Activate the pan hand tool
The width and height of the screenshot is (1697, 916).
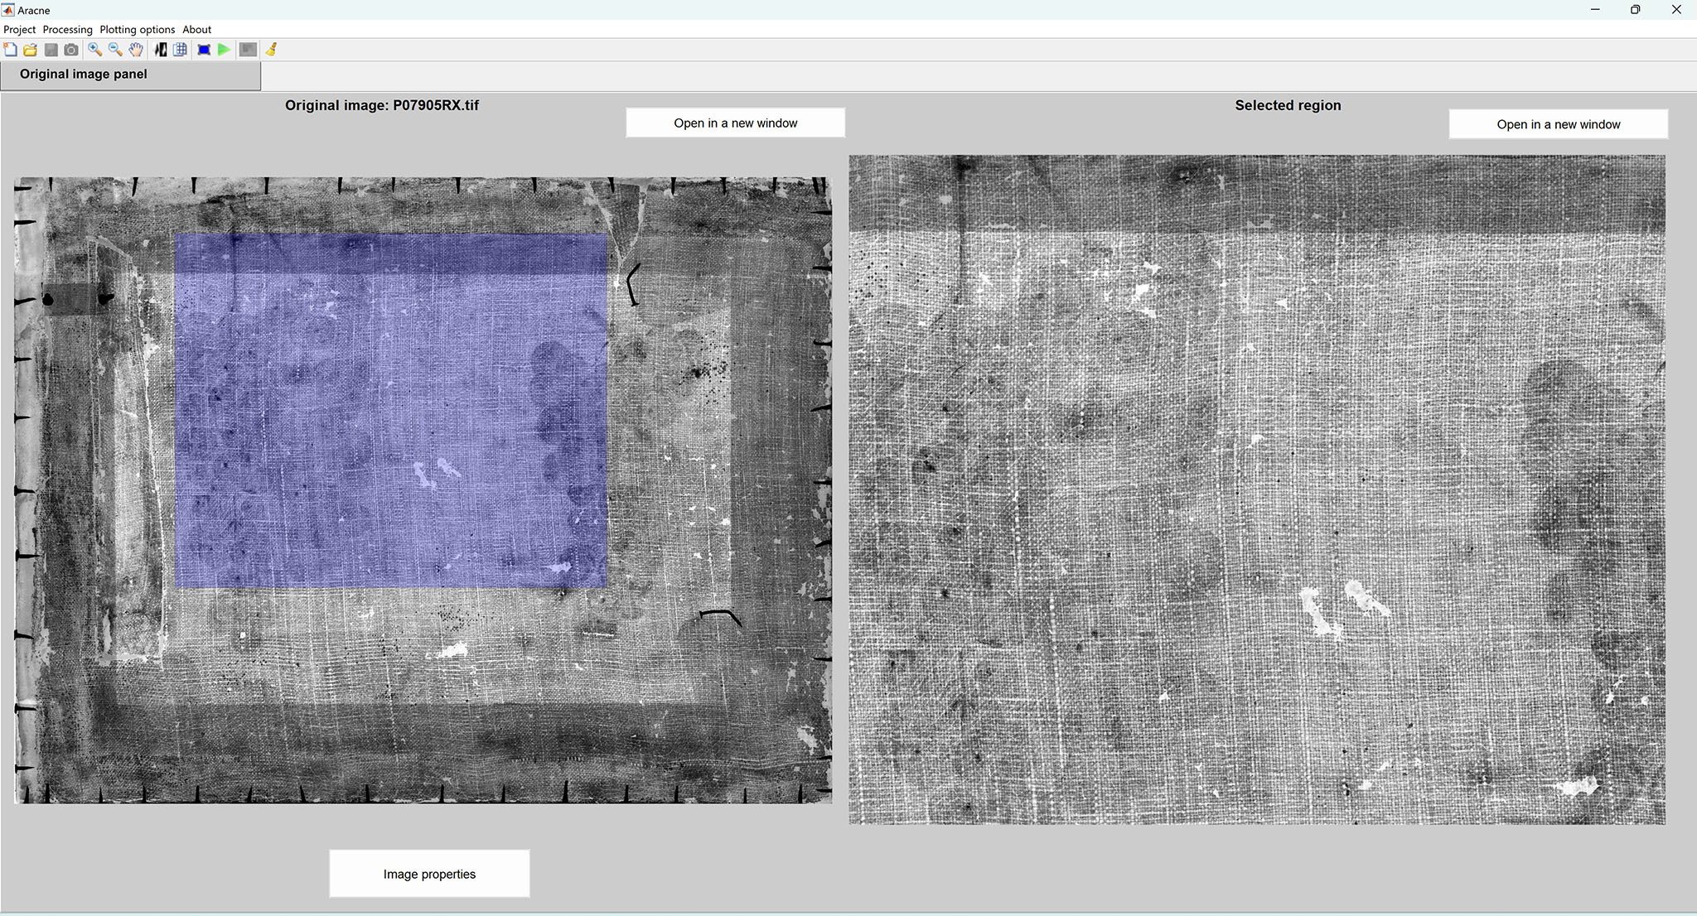136,50
